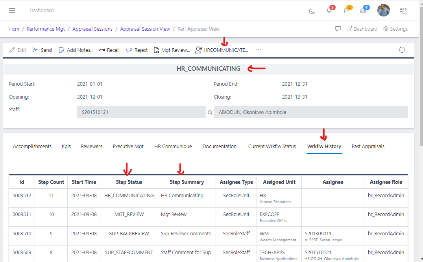423x262 pixels.
Task: Open the user profile avatar
Action: click(x=383, y=11)
